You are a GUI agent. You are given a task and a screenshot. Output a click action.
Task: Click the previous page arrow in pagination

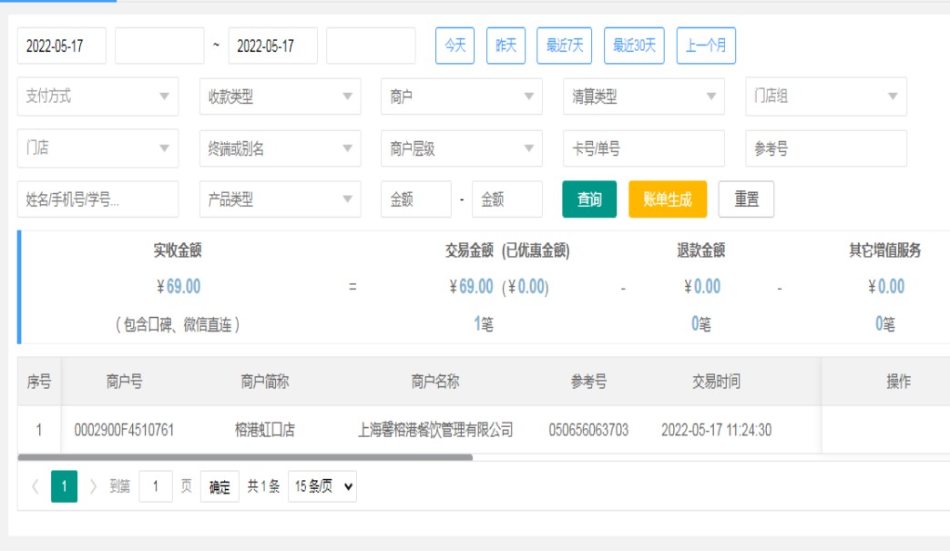[x=35, y=486]
